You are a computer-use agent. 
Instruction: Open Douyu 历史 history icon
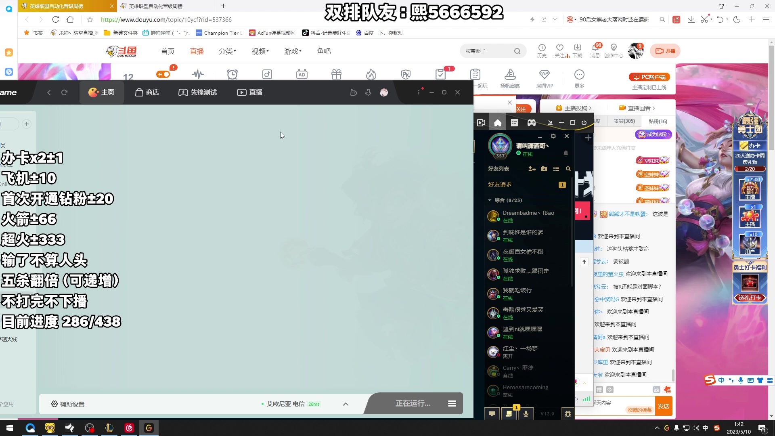point(542,51)
